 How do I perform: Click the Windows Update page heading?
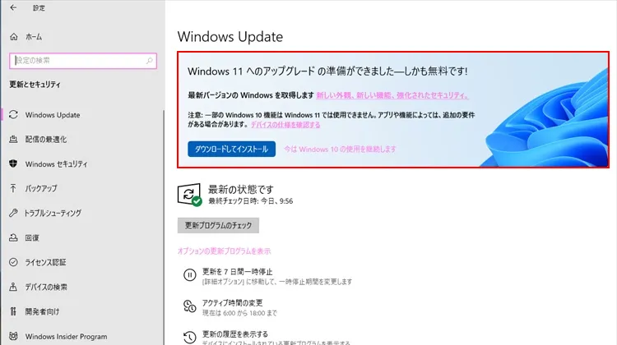230,36
